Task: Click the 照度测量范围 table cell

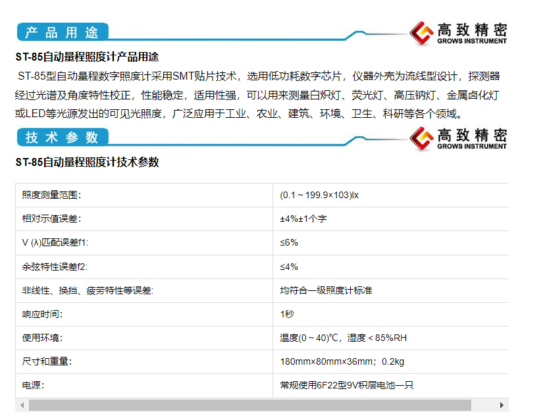Action: click(x=51, y=195)
